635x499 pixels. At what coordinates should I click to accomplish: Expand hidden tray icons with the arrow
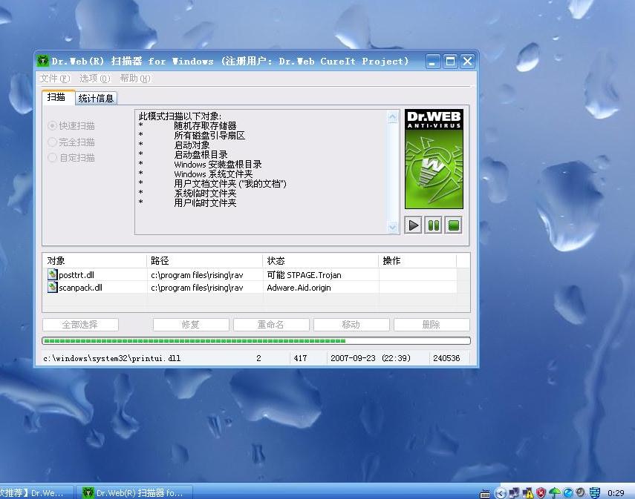point(501,492)
